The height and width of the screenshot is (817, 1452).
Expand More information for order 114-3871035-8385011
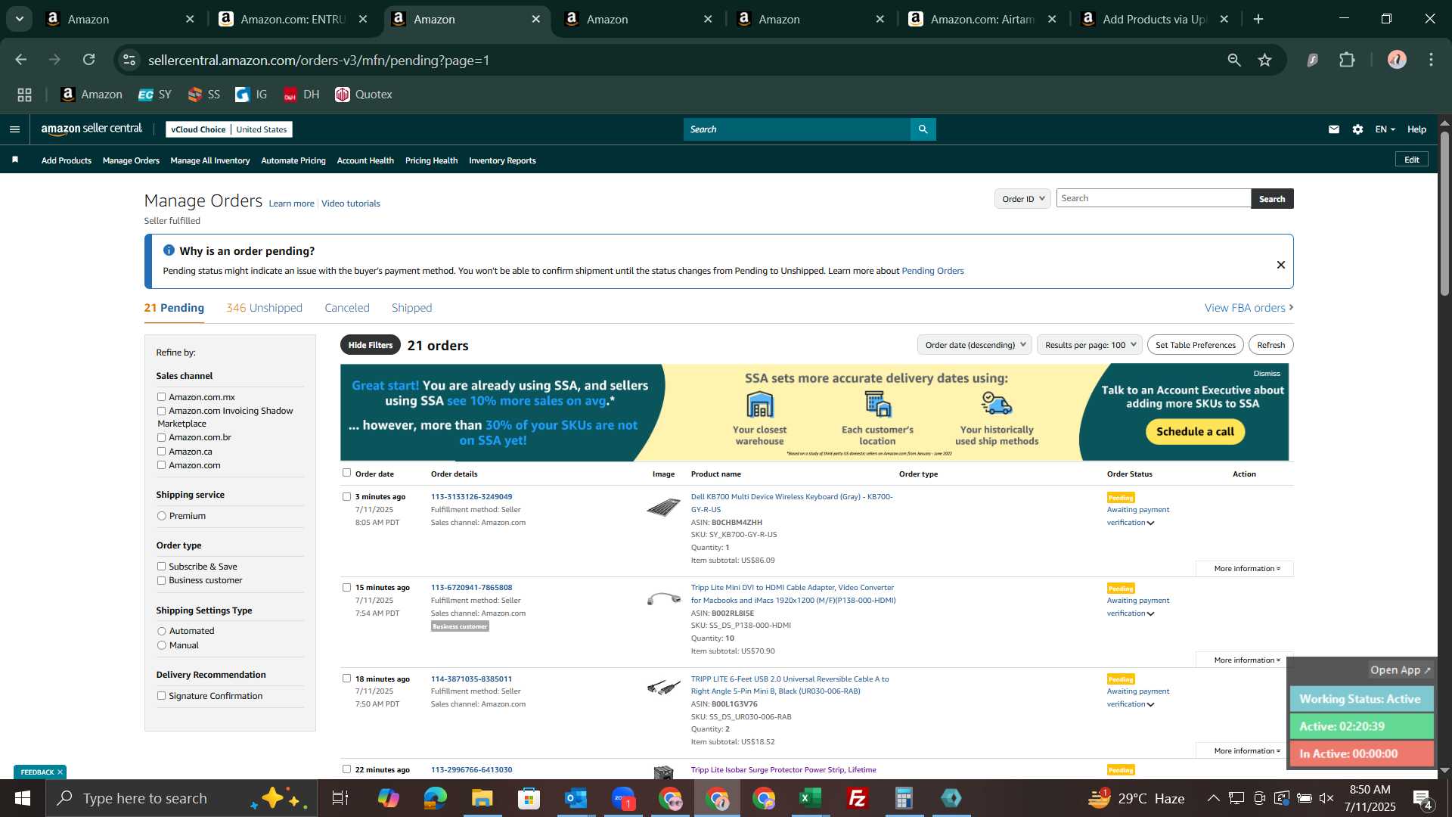(1245, 751)
